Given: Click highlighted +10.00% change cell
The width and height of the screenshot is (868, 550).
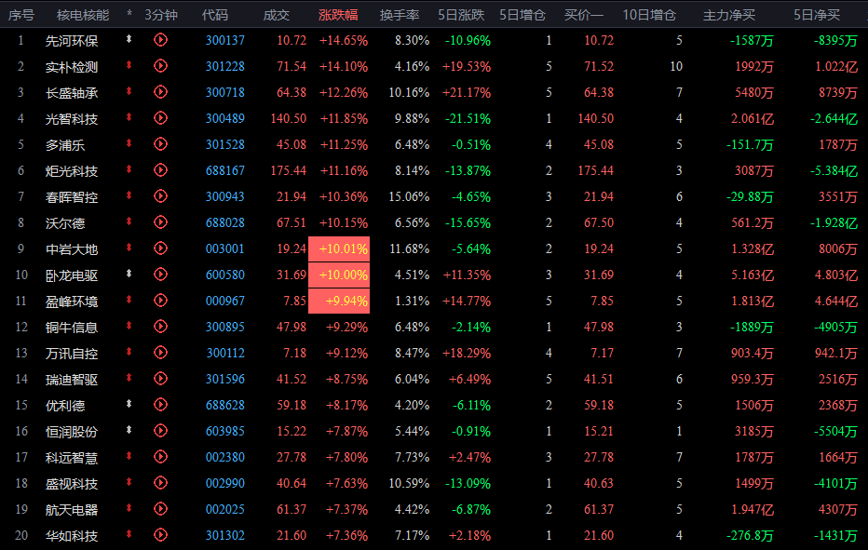Looking at the screenshot, I should 339,275.
